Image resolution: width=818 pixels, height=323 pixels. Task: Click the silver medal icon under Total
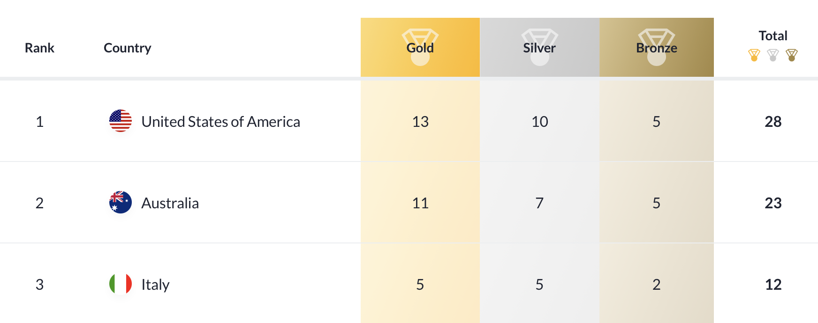pos(773,55)
